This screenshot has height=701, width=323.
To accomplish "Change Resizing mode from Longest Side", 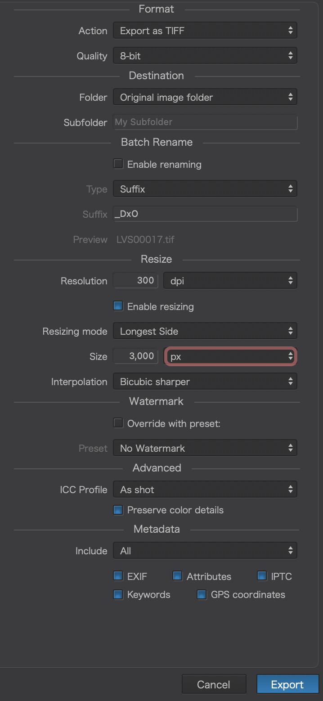I will [x=205, y=332].
